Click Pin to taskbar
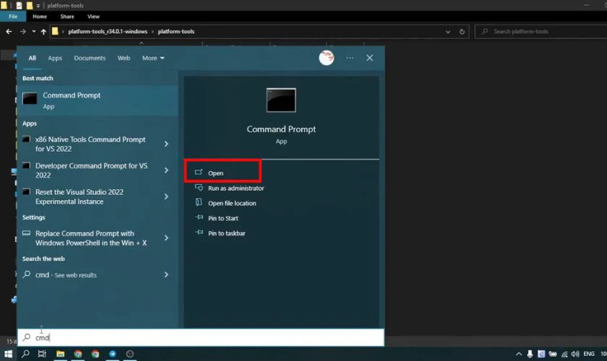 pyautogui.click(x=226, y=233)
